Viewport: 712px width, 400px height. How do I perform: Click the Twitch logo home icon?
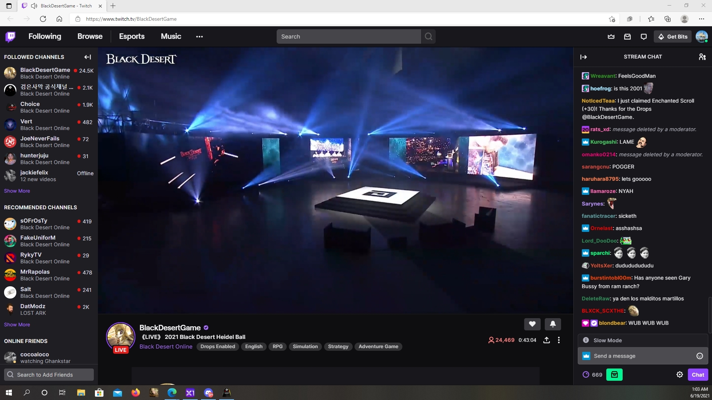point(10,36)
